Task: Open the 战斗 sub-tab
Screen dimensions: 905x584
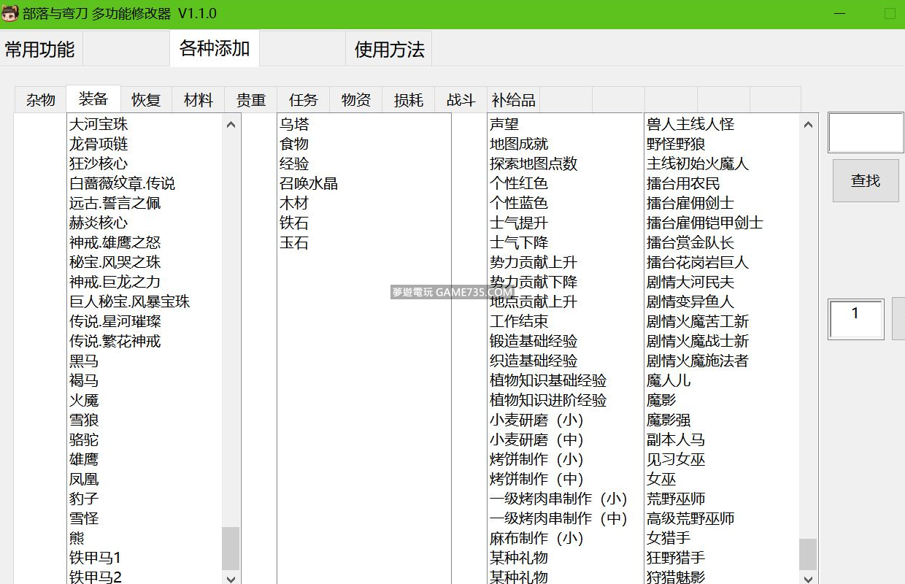Action: pos(461,100)
